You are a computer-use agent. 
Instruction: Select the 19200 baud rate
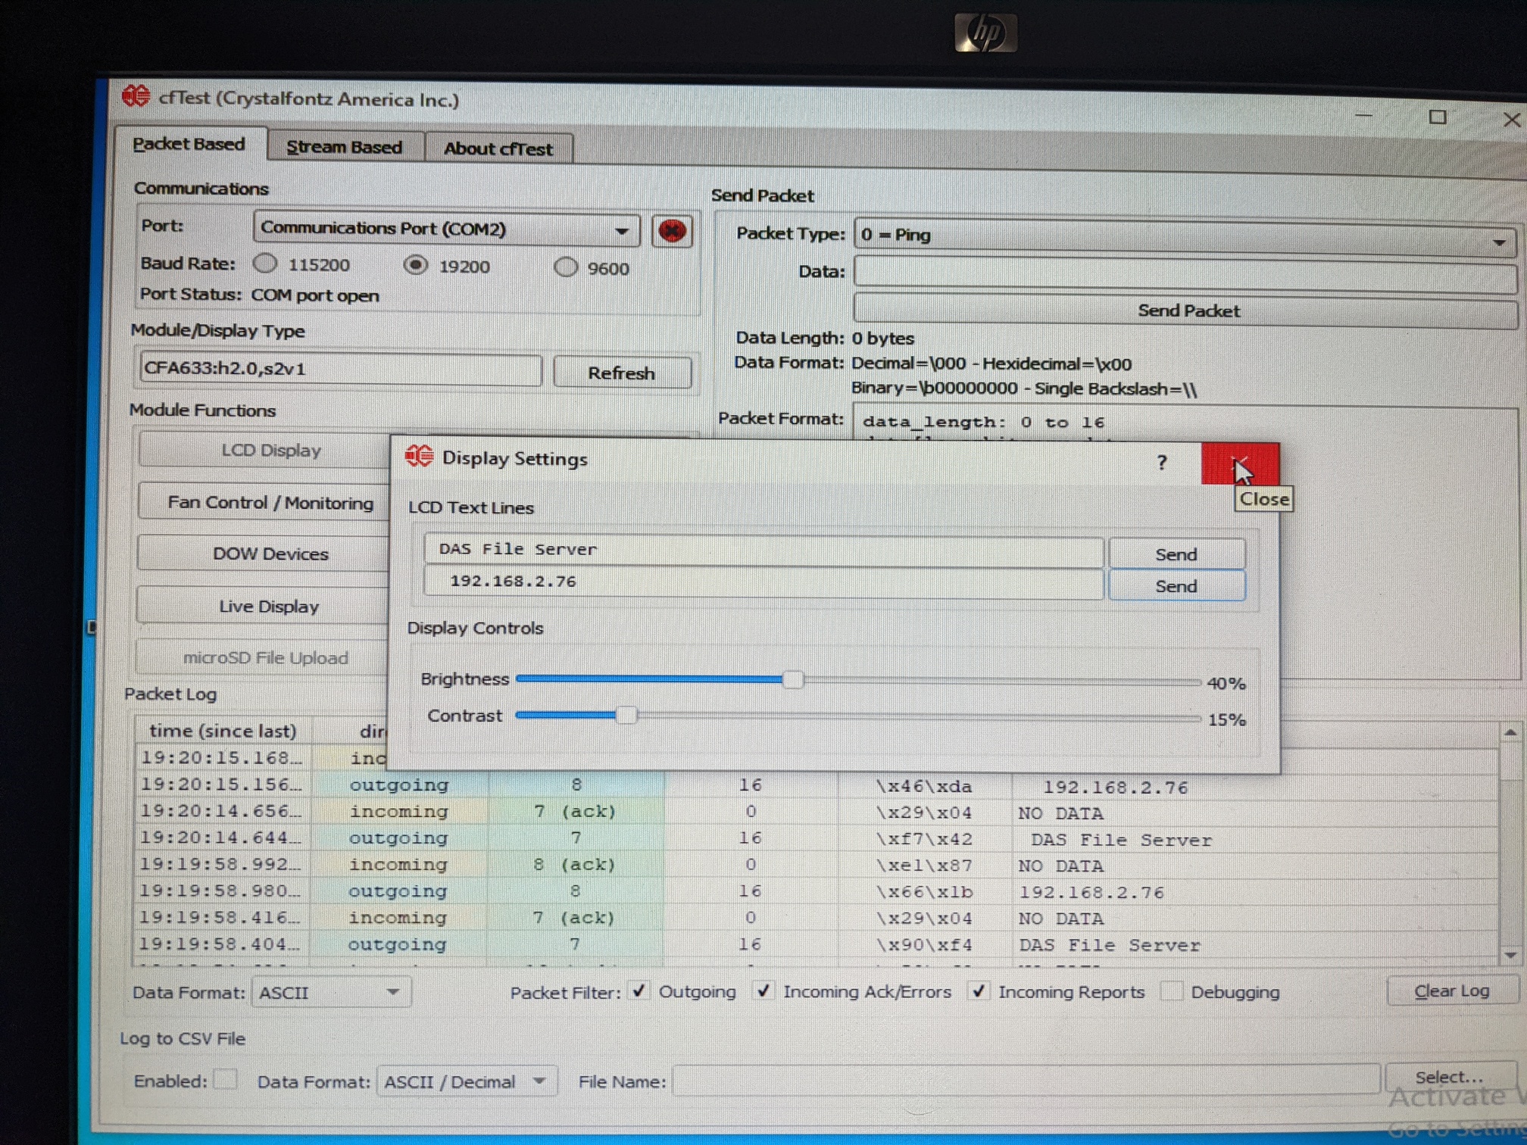click(x=415, y=265)
